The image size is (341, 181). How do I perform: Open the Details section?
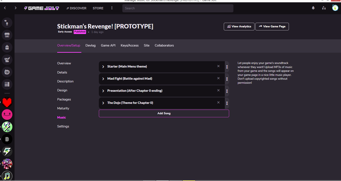tap(62, 72)
